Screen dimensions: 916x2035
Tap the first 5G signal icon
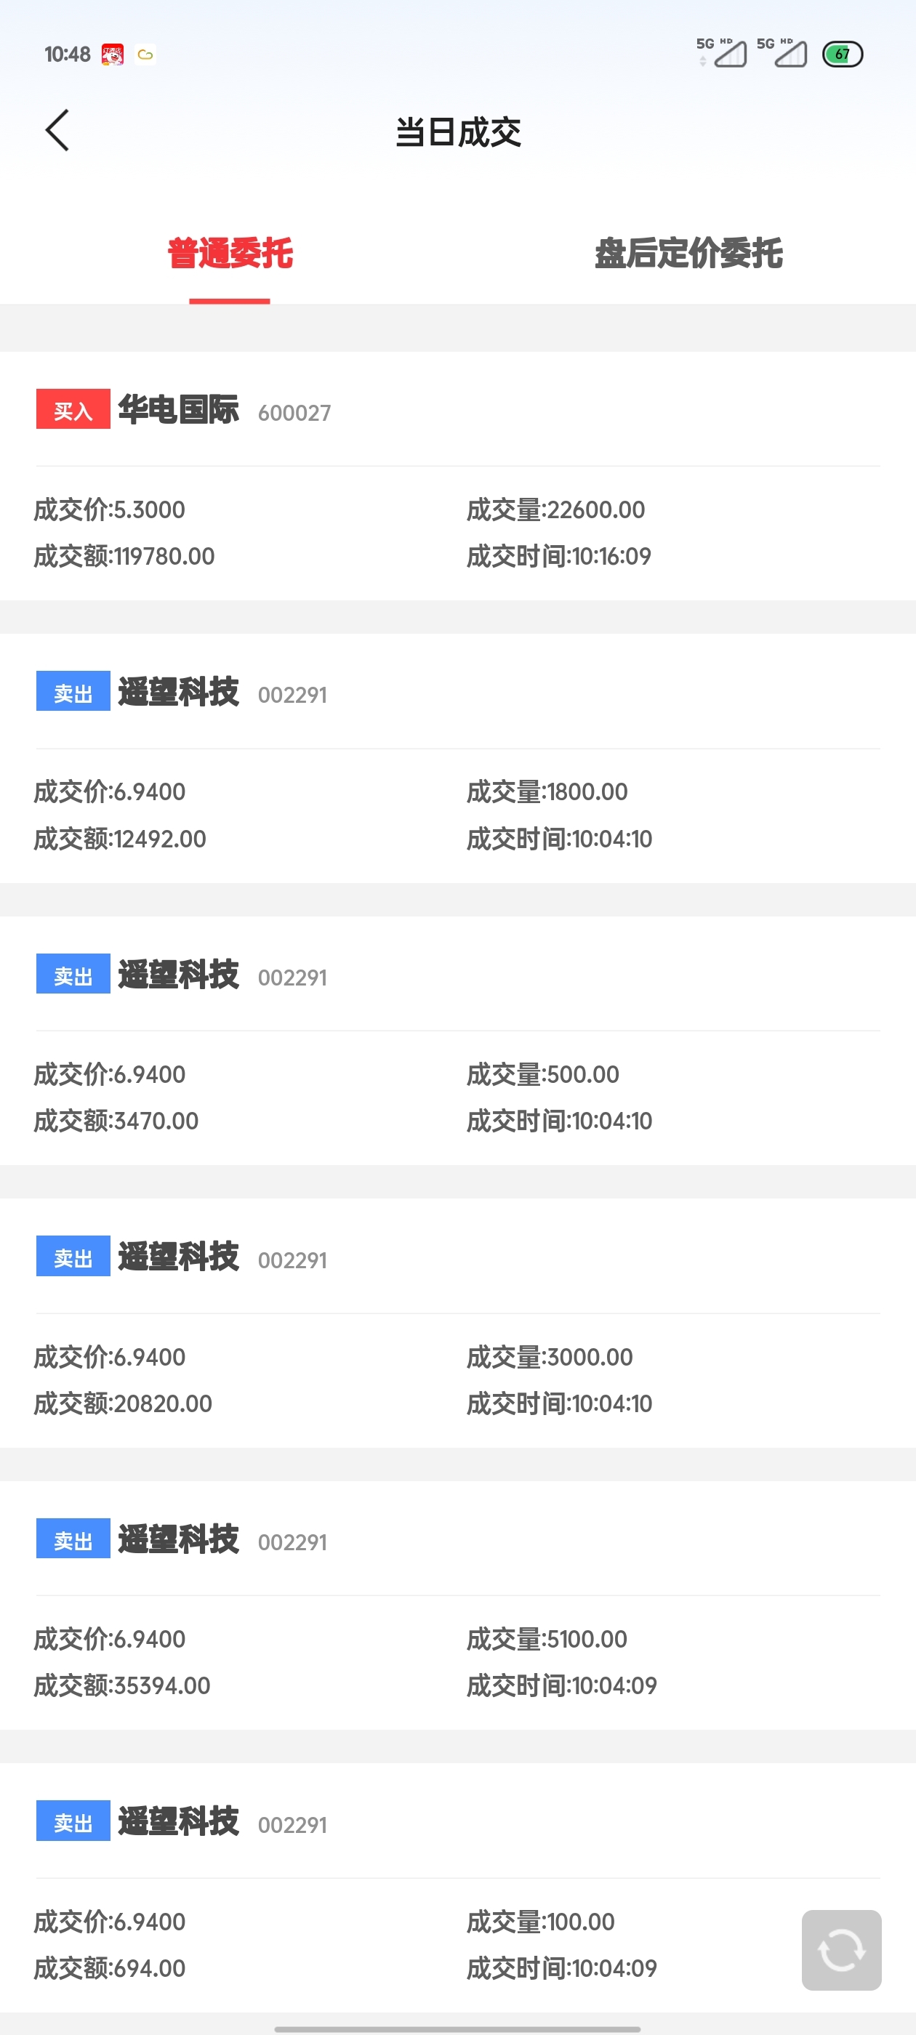point(720,53)
